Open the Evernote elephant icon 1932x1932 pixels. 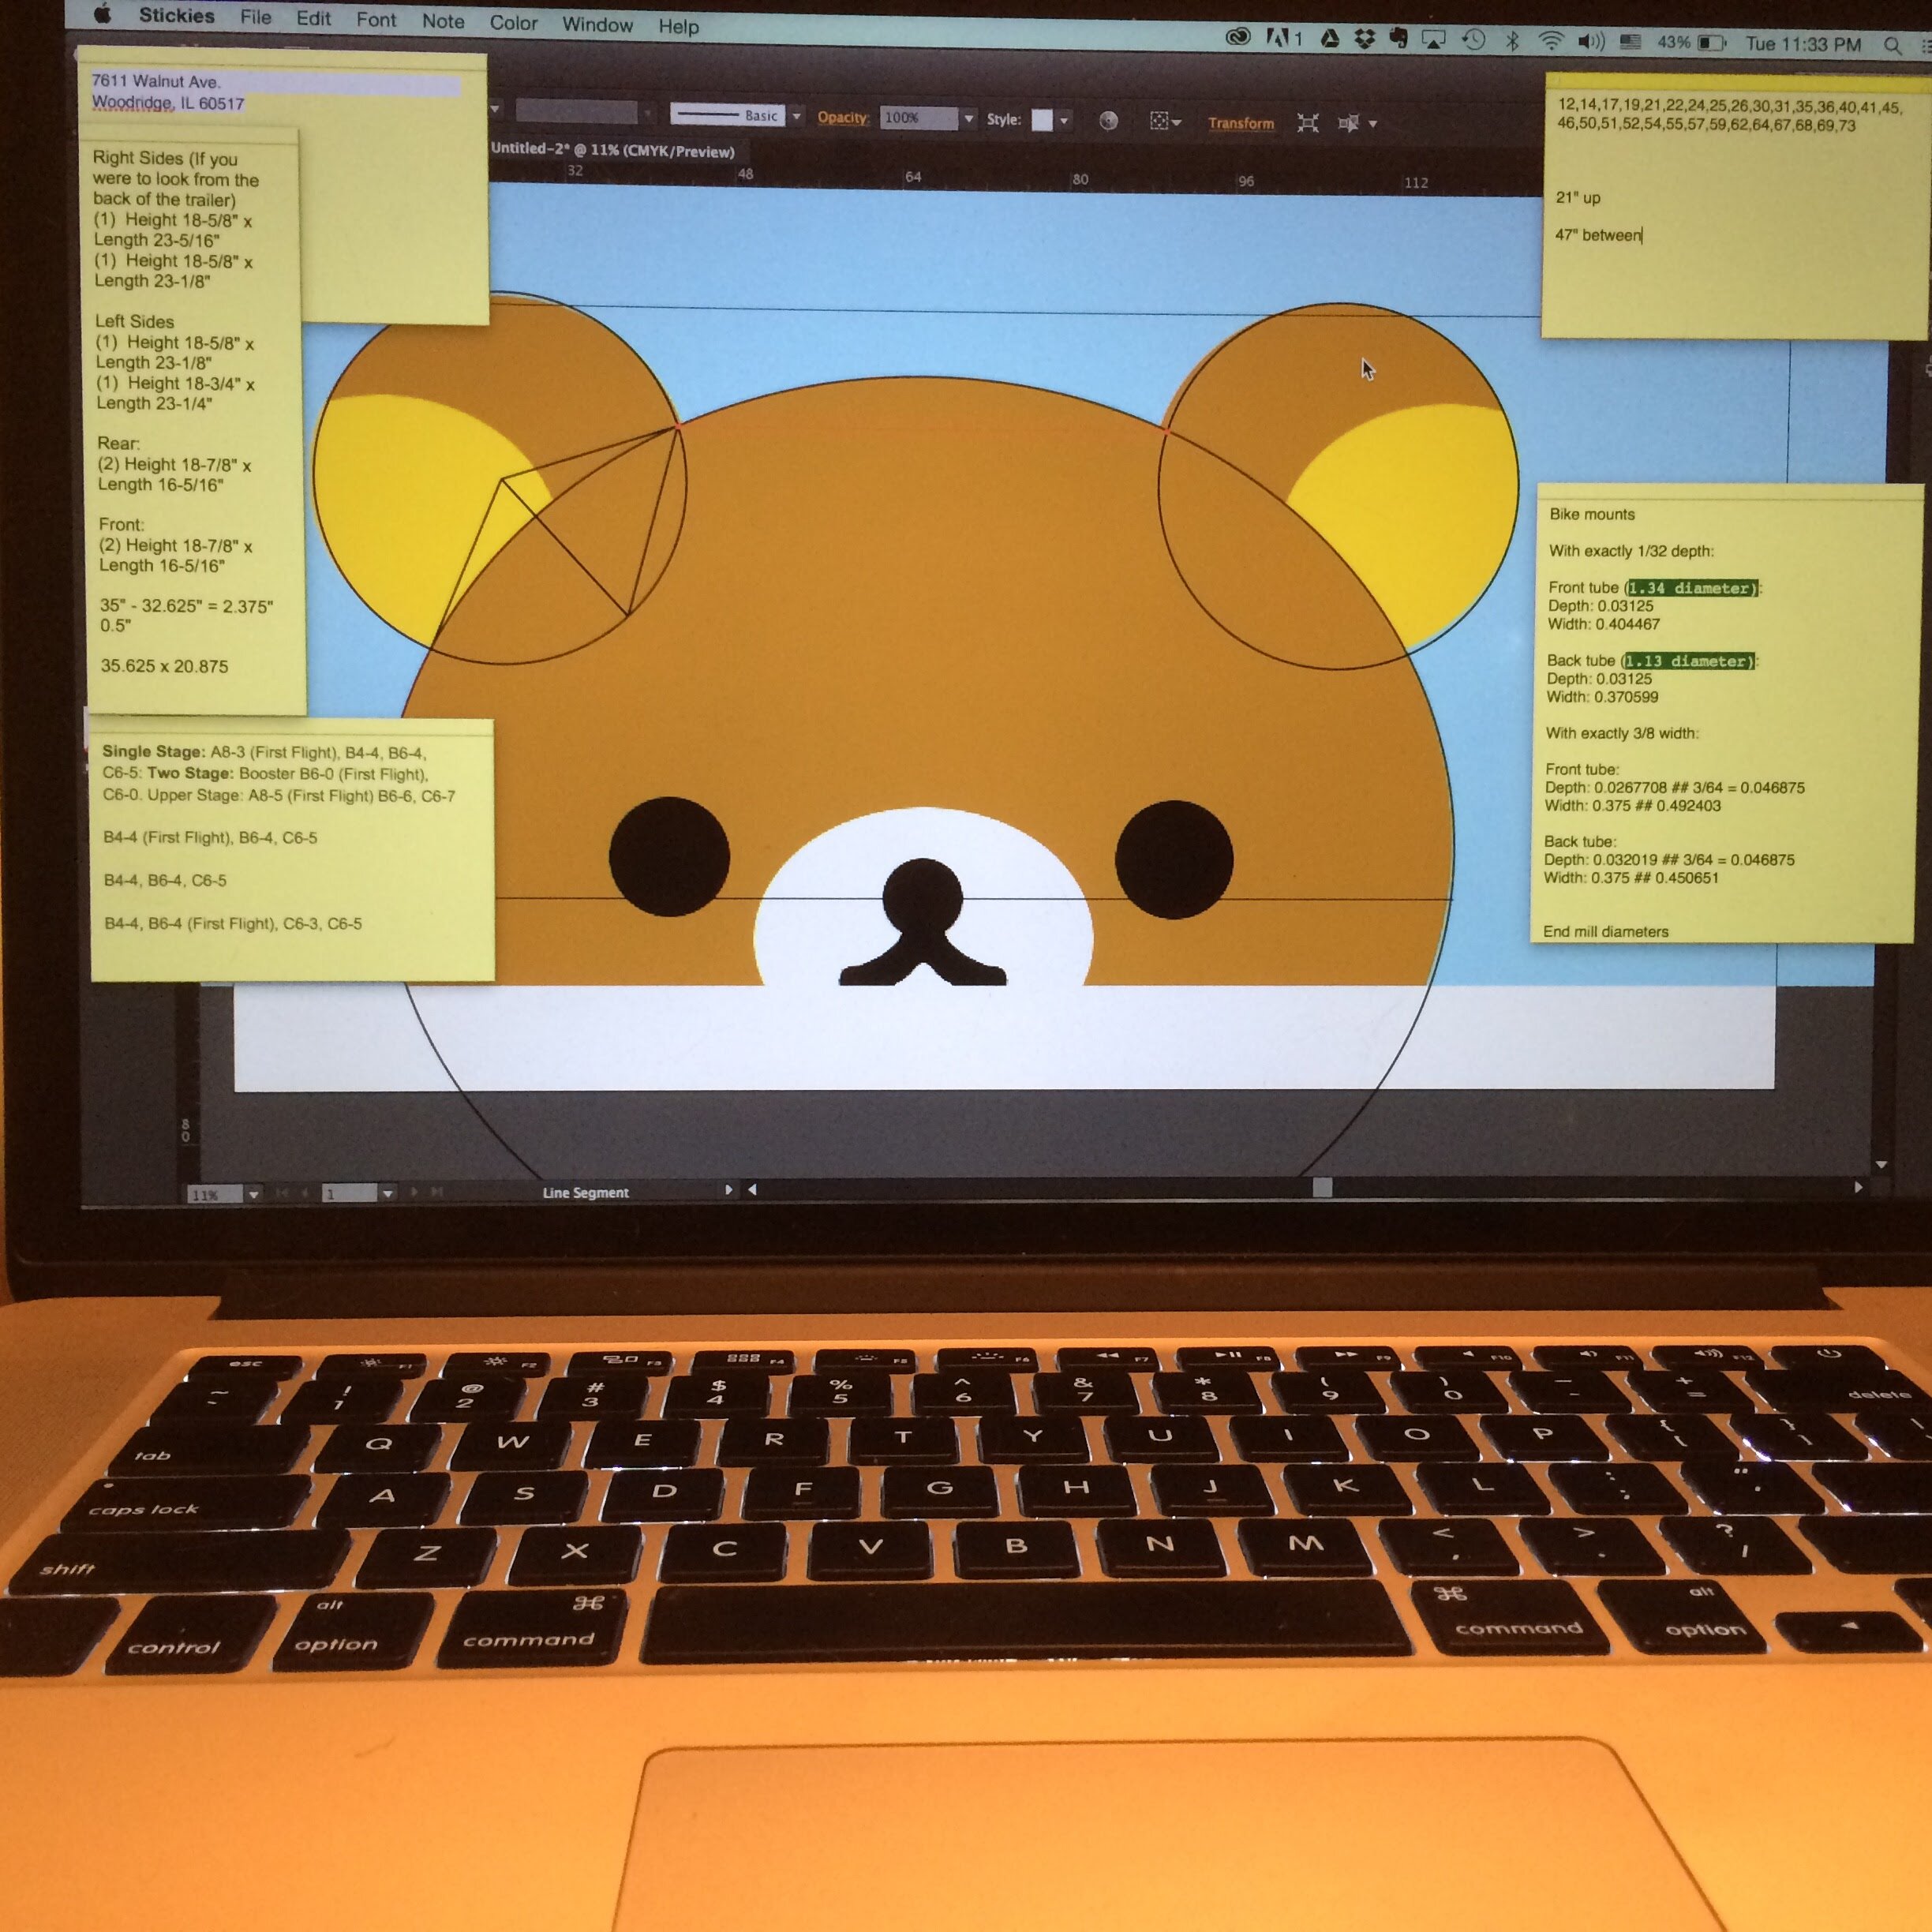pyautogui.click(x=1398, y=39)
